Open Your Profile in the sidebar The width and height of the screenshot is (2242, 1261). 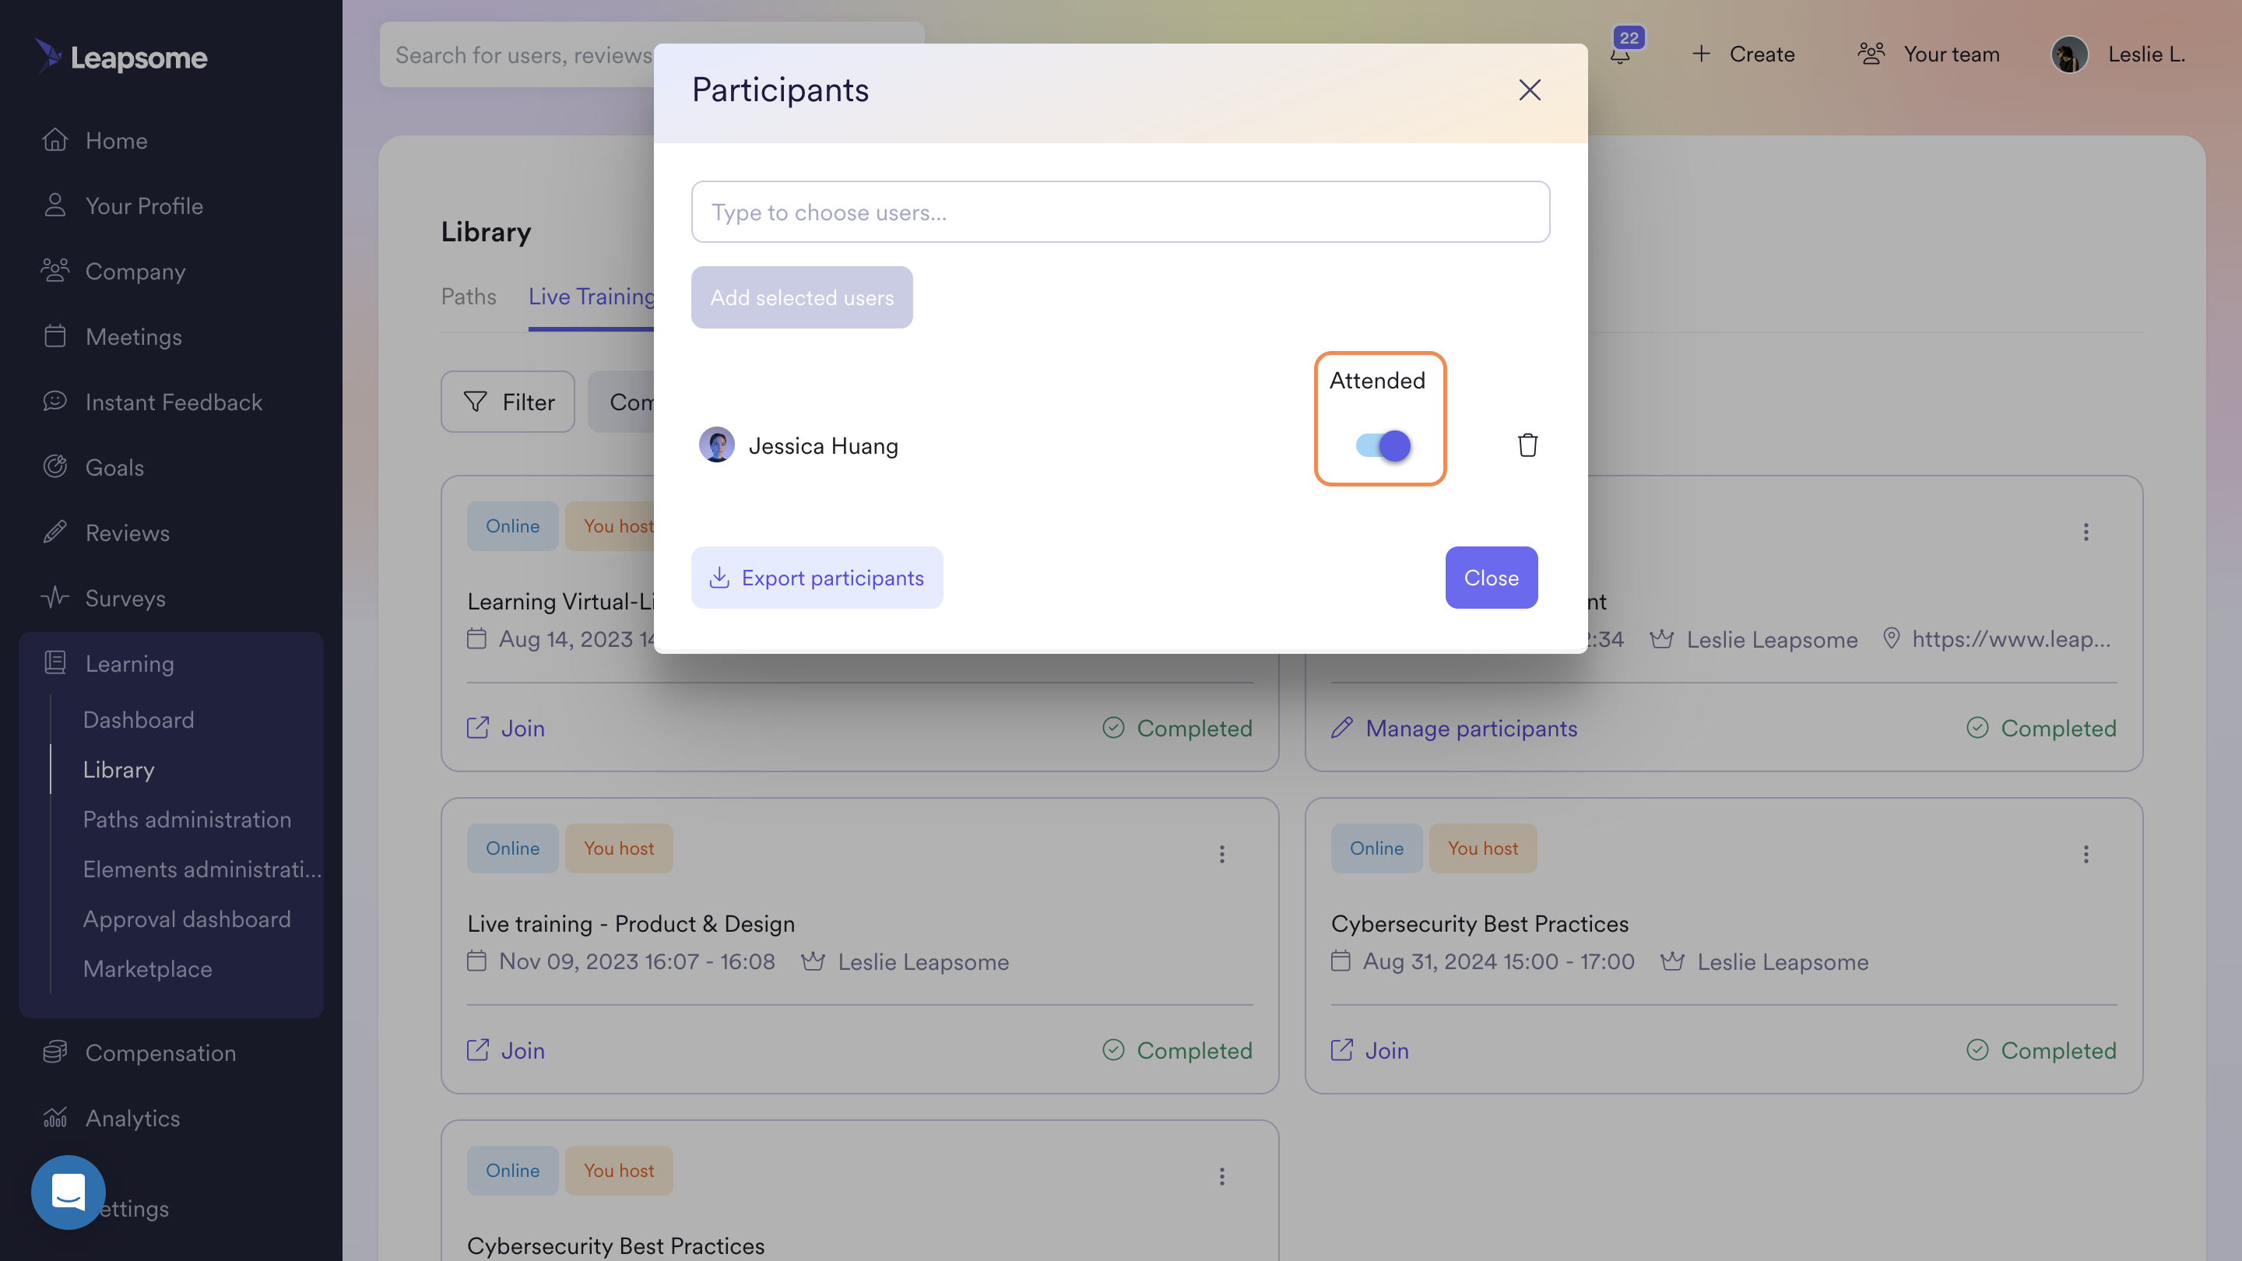pos(122,205)
